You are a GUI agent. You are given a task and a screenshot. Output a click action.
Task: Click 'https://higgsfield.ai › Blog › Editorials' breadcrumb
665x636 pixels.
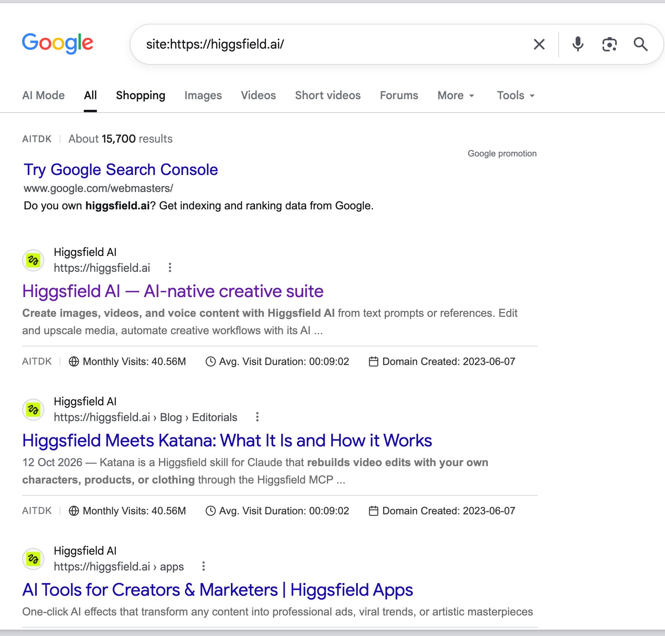[145, 417]
